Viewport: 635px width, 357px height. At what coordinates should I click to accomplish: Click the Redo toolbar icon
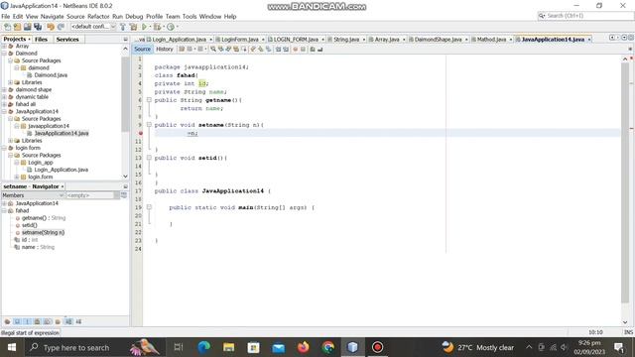pos(61,27)
